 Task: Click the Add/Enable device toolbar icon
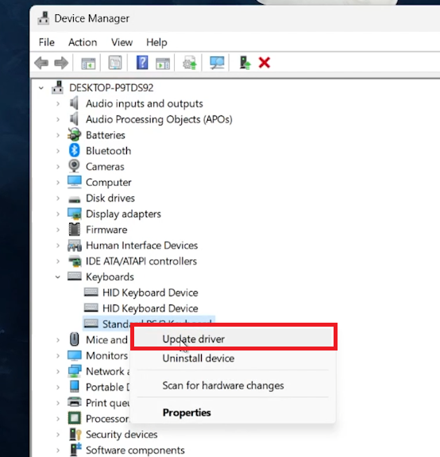click(x=245, y=63)
